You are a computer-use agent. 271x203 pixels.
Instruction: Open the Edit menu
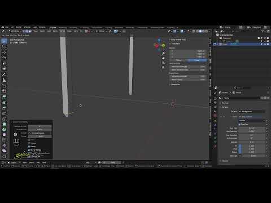coord(12,27)
